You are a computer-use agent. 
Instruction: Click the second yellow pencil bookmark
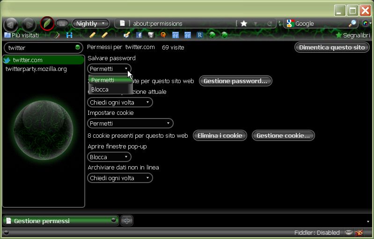click(x=104, y=35)
